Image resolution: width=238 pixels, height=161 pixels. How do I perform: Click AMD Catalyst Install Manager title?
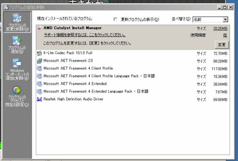[x=73, y=28]
